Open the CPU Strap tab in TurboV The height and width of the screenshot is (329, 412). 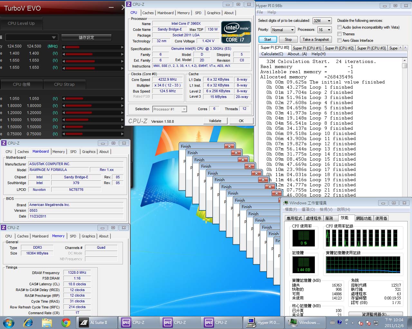64,84
